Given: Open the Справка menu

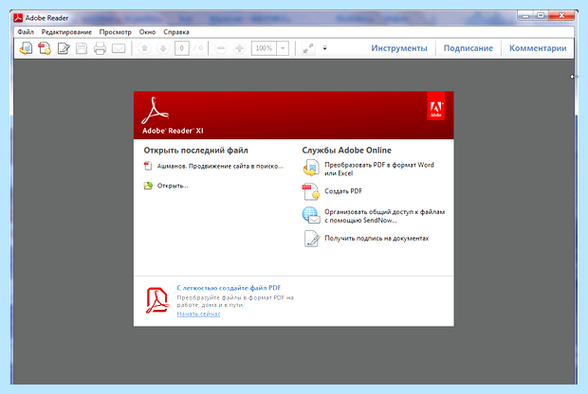Looking at the screenshot, I should point(176,32).
